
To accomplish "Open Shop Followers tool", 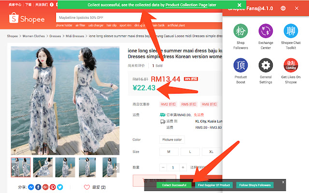I will (x=240, y=37).
